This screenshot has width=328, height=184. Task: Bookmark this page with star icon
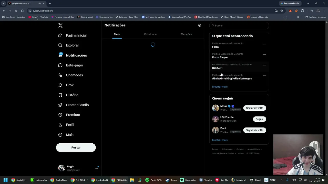(x=282, y=11)
